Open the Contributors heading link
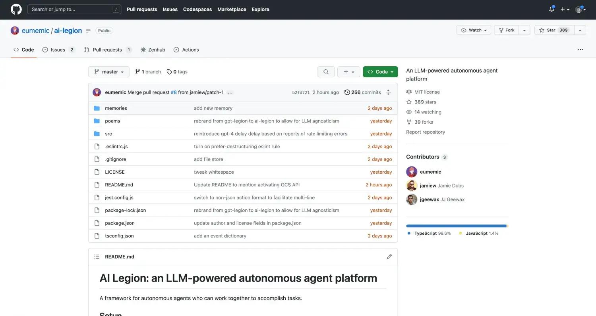The height and width of the screenshot is (316, 596). (427, 157)
